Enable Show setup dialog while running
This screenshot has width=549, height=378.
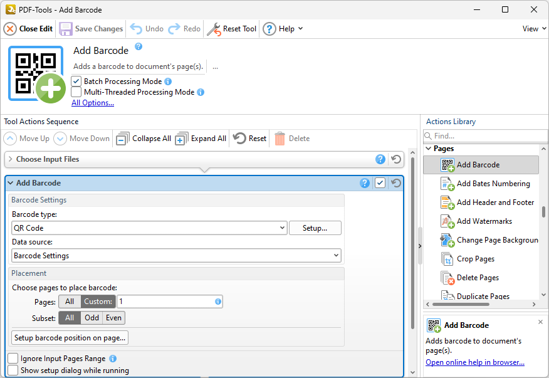click(13, 370)
